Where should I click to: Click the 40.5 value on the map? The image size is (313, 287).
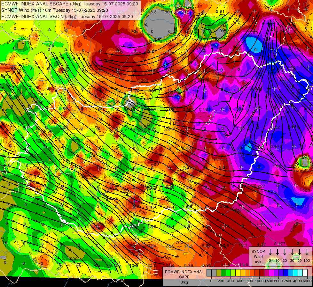click(152, 129)
